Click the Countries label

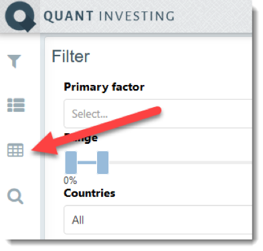click(90, 193)
